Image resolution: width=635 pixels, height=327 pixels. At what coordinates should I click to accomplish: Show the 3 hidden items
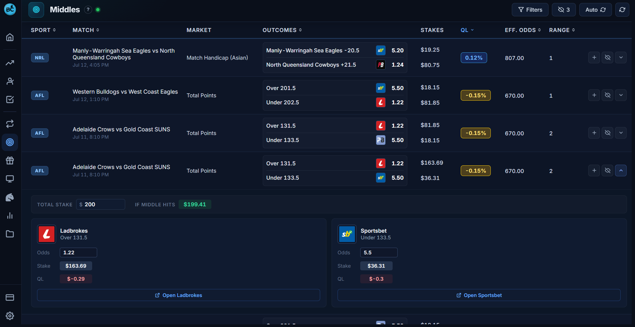564,10
